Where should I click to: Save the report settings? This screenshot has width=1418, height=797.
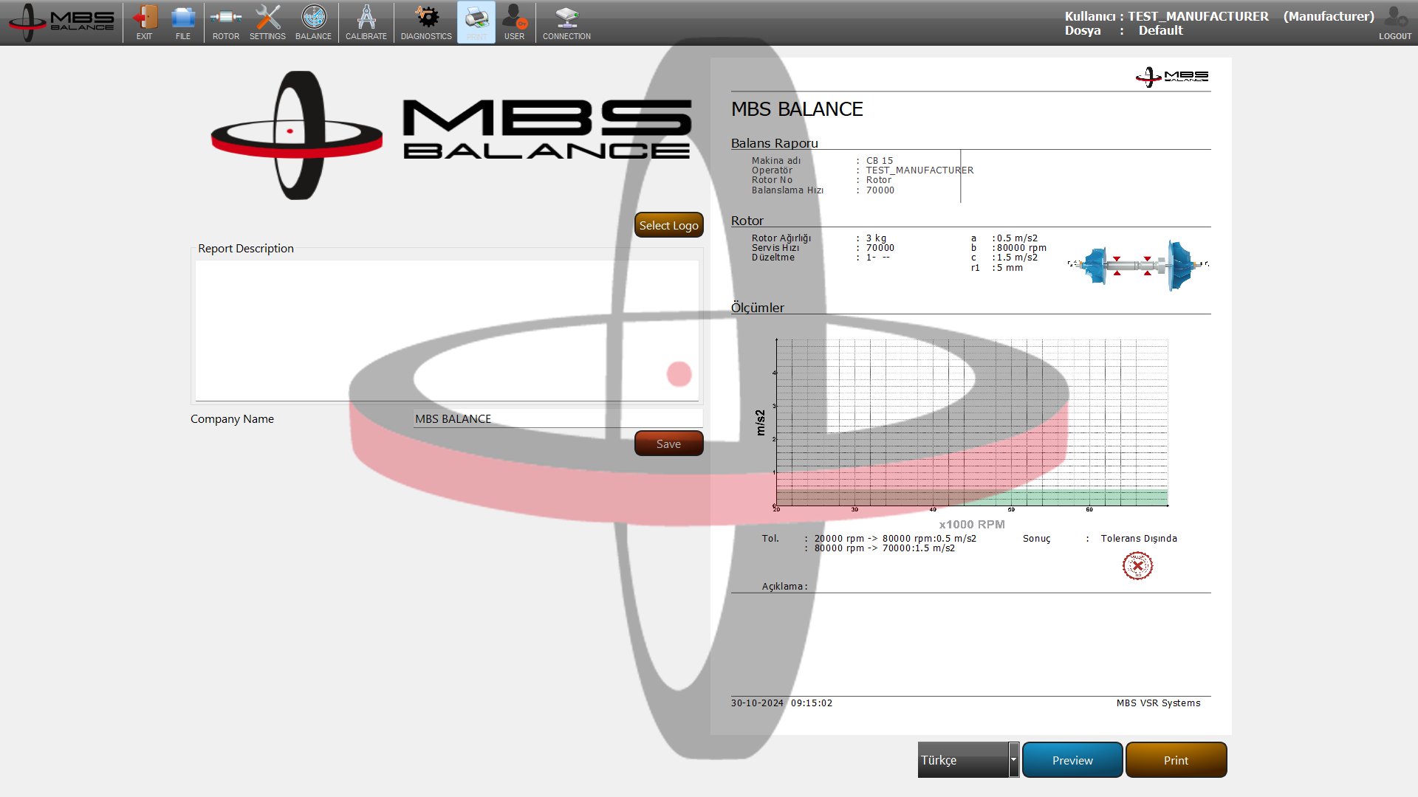click(668, 444)
